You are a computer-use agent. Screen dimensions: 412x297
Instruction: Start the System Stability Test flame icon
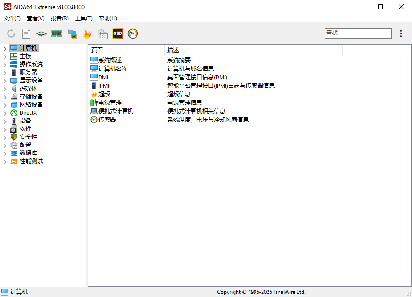87,34
